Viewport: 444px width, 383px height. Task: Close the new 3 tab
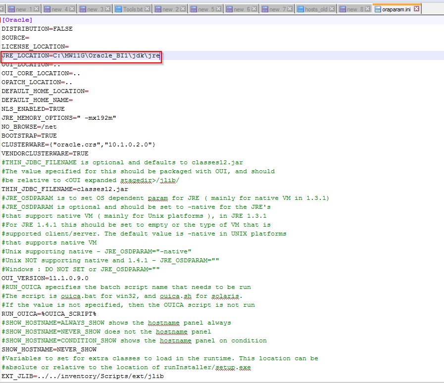pyautogui.click(x=107, y=9)
